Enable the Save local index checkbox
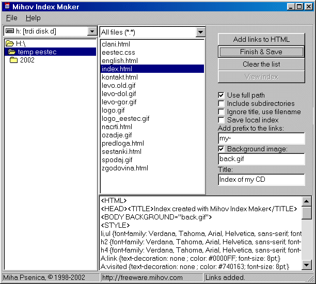The height and width of the screenshot is (284, 316). pos(222,120)
